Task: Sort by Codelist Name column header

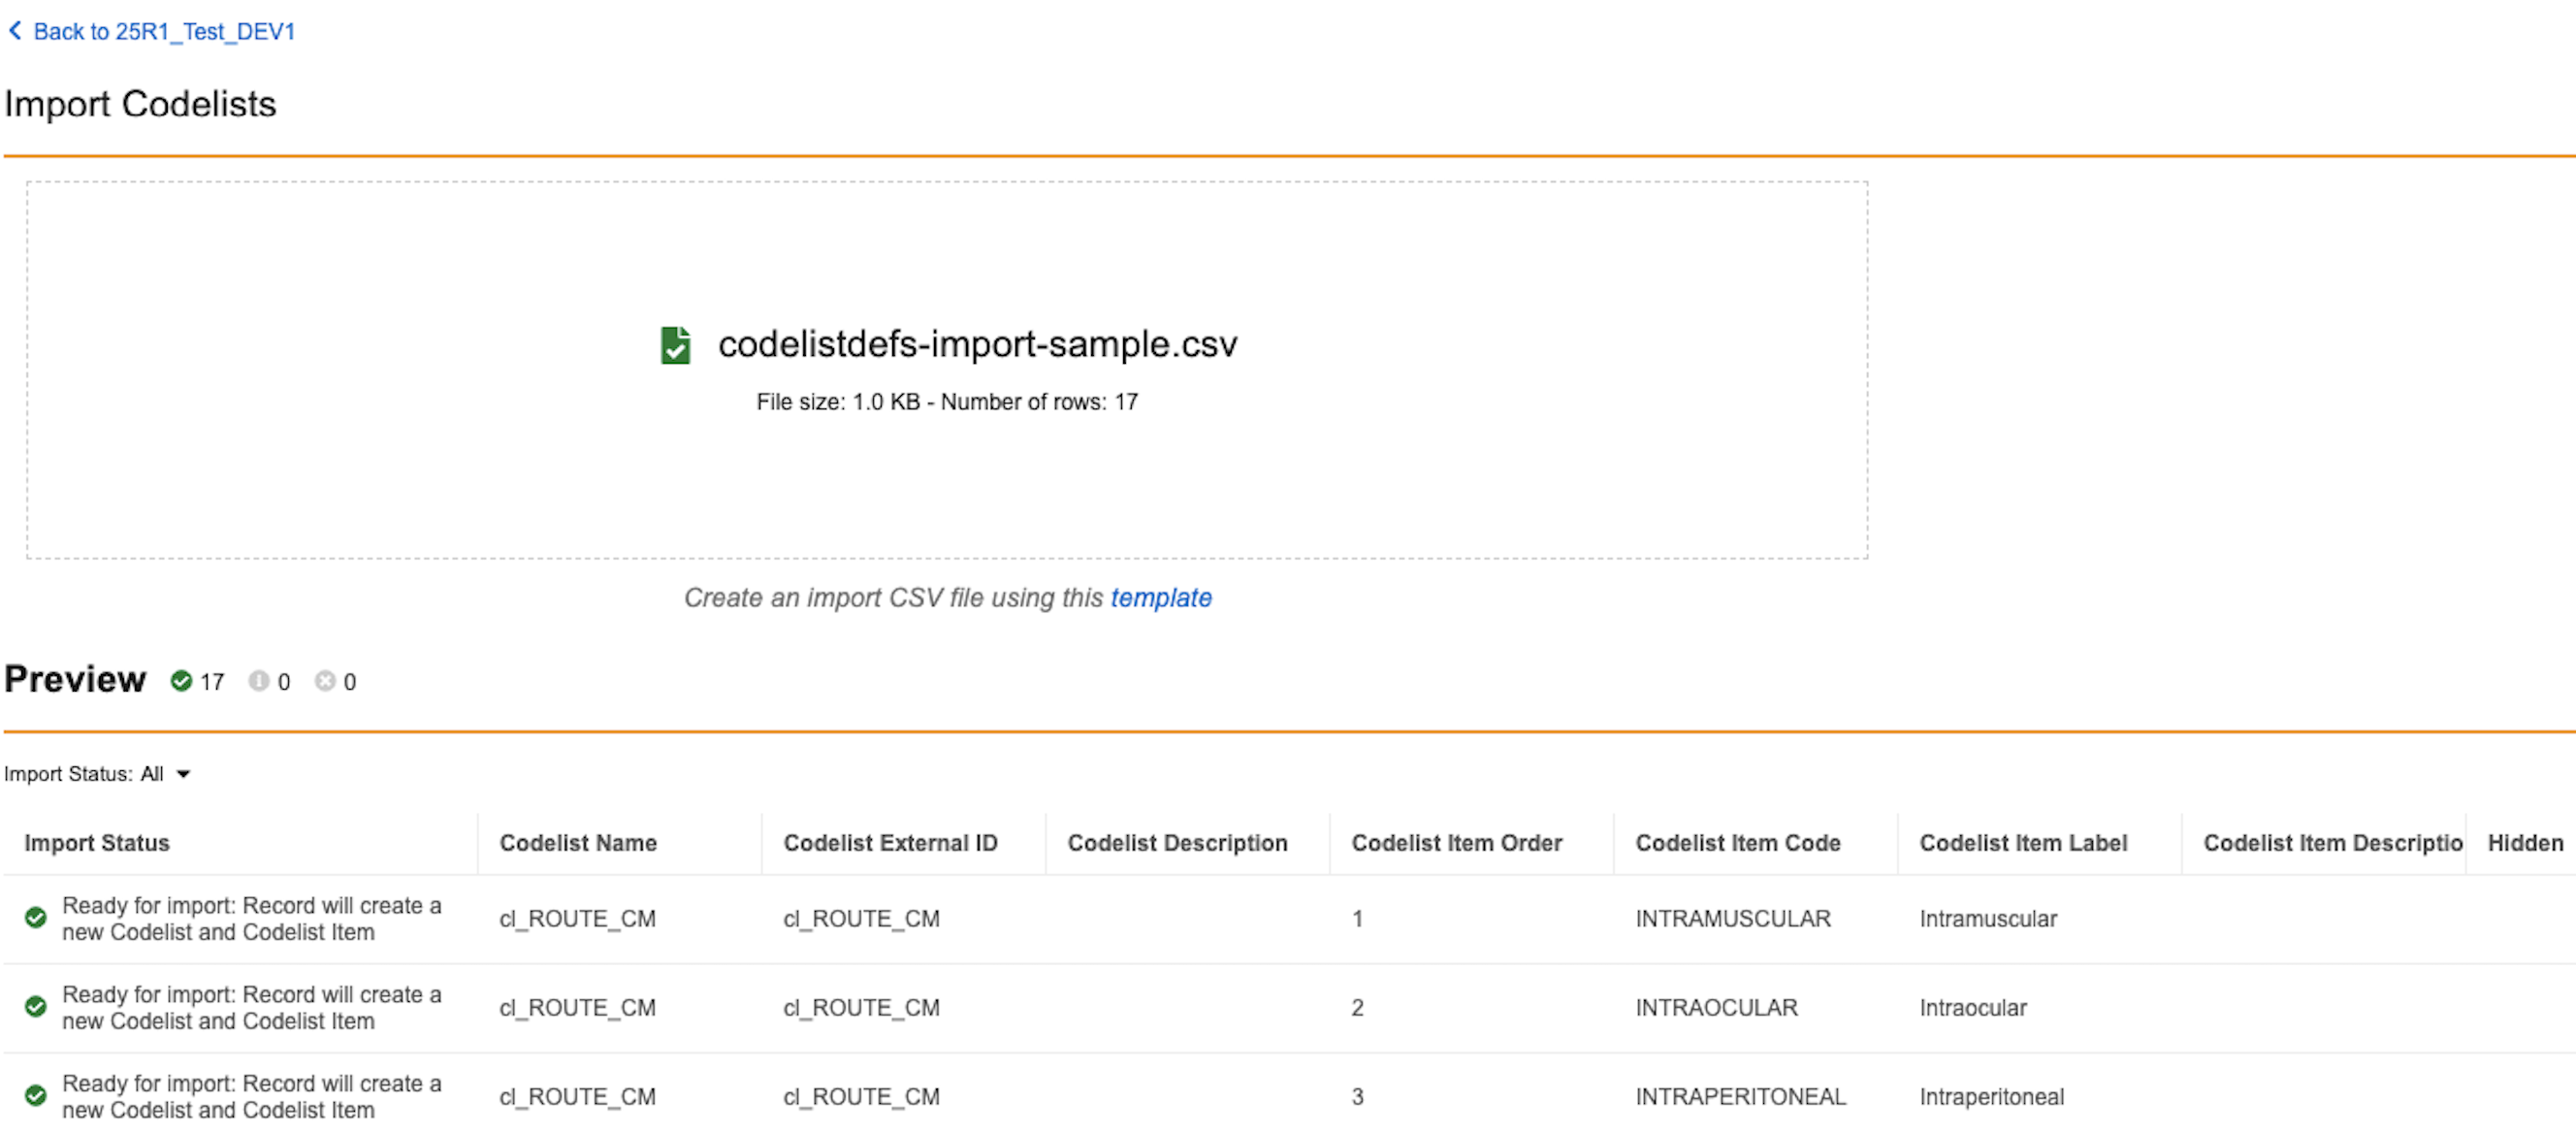Action: [x=578, y=843]
